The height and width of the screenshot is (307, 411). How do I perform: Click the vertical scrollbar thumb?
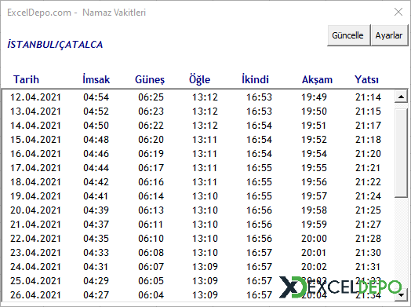[x=401, y=152]
